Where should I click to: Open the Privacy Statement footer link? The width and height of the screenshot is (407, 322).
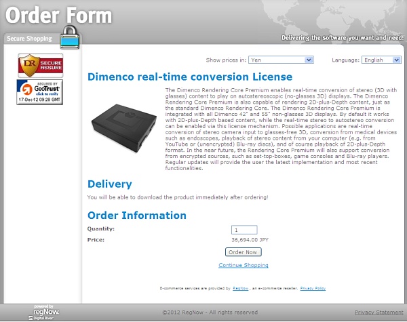[379, 312]
